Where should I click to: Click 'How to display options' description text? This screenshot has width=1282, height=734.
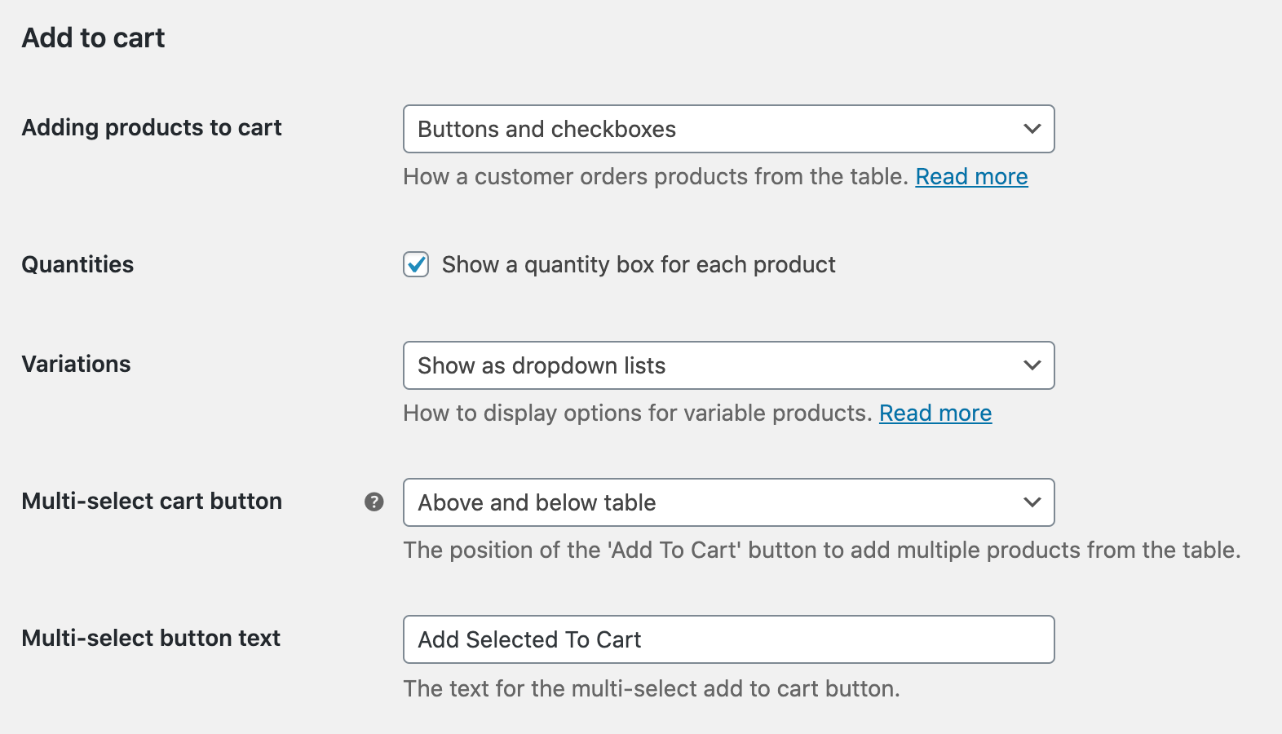click(x=637, y=413)
